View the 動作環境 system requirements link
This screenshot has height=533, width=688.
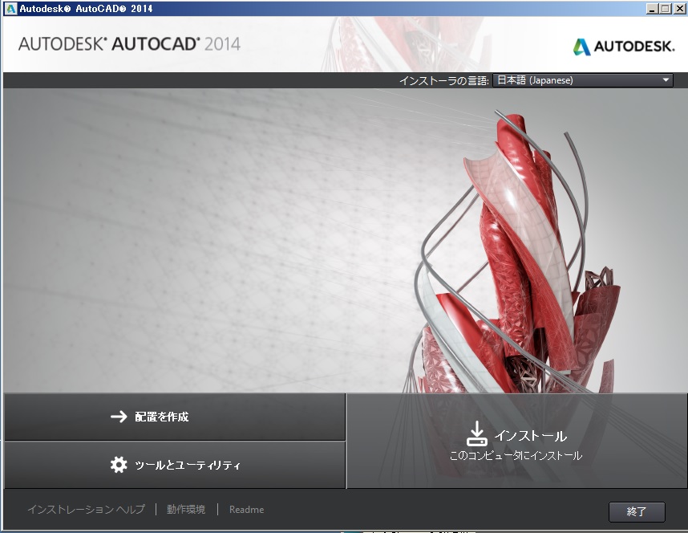(186, 510)
